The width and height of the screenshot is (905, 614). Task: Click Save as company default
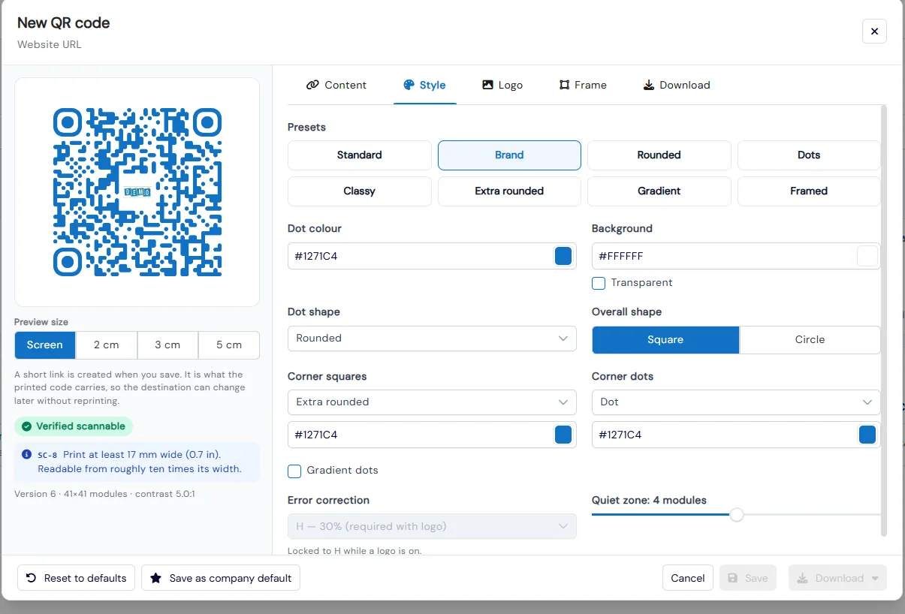[221, 578]
